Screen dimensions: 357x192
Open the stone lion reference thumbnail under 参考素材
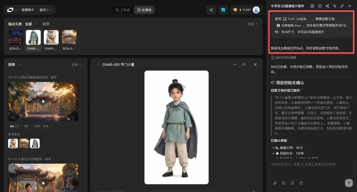13,144
